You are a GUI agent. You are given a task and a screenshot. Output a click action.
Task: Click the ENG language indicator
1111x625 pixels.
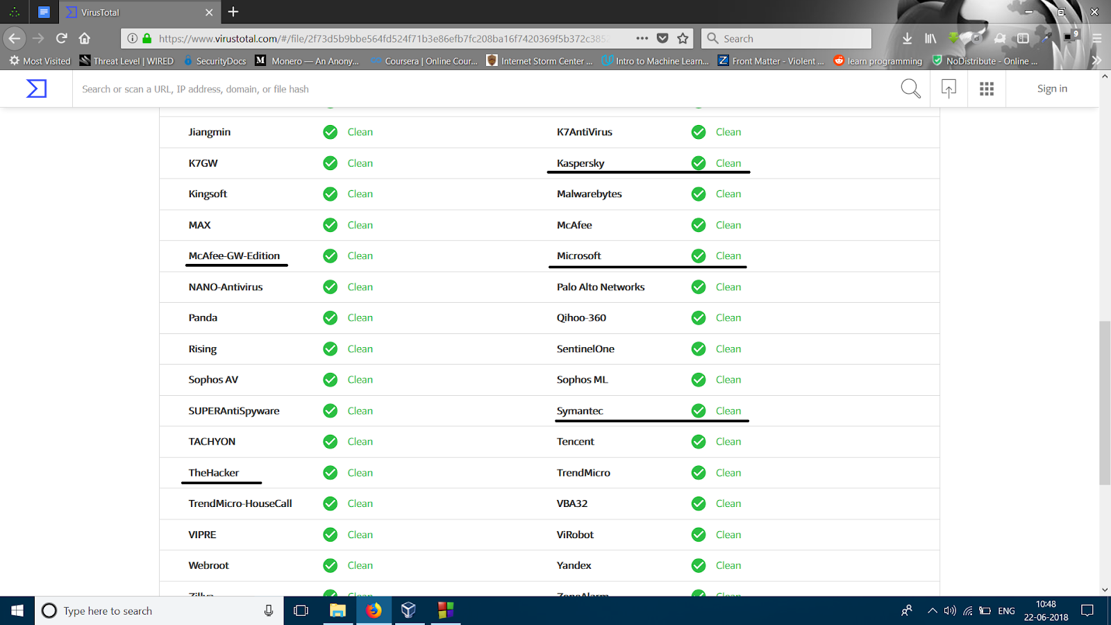(1006, 610)
